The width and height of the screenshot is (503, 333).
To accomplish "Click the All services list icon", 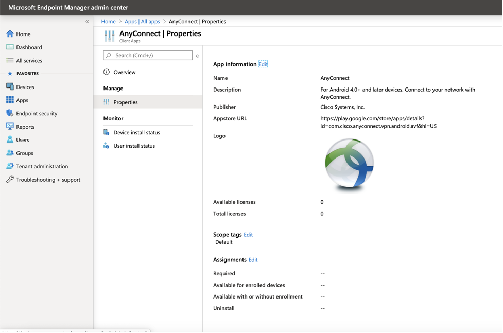I will [10, 60].
